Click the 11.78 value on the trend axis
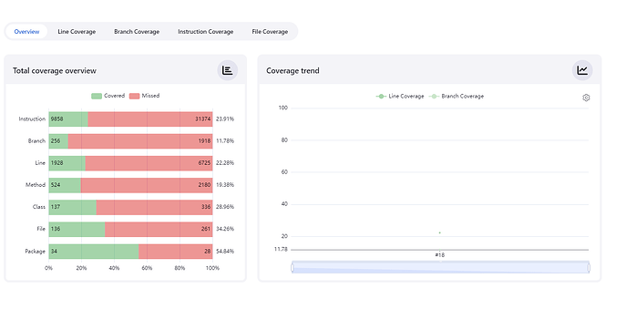Viewport: 626px width, 330px height. [x=281, y=249]
